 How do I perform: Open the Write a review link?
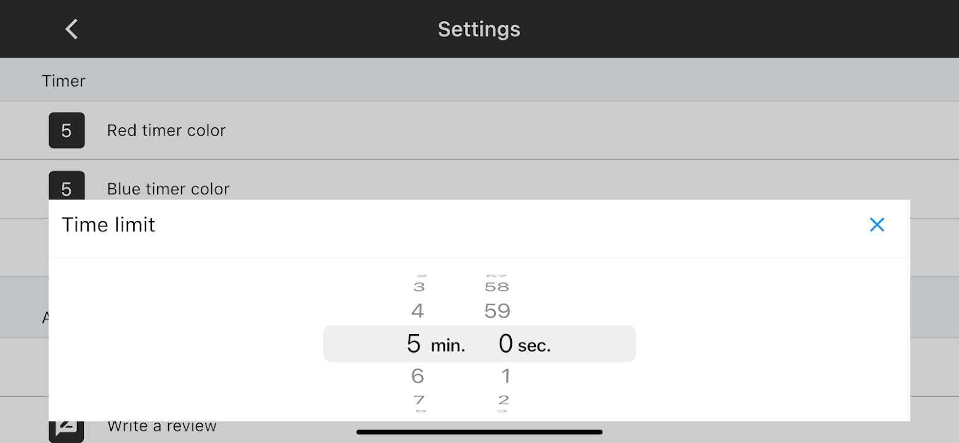coord(162,427)
